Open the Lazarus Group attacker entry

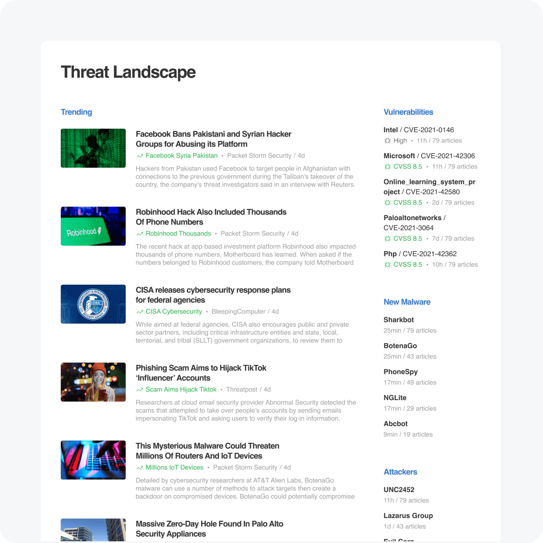coord(408,515)
